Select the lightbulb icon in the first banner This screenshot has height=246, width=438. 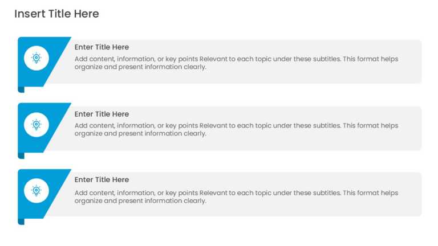click(x=36, y=58)
